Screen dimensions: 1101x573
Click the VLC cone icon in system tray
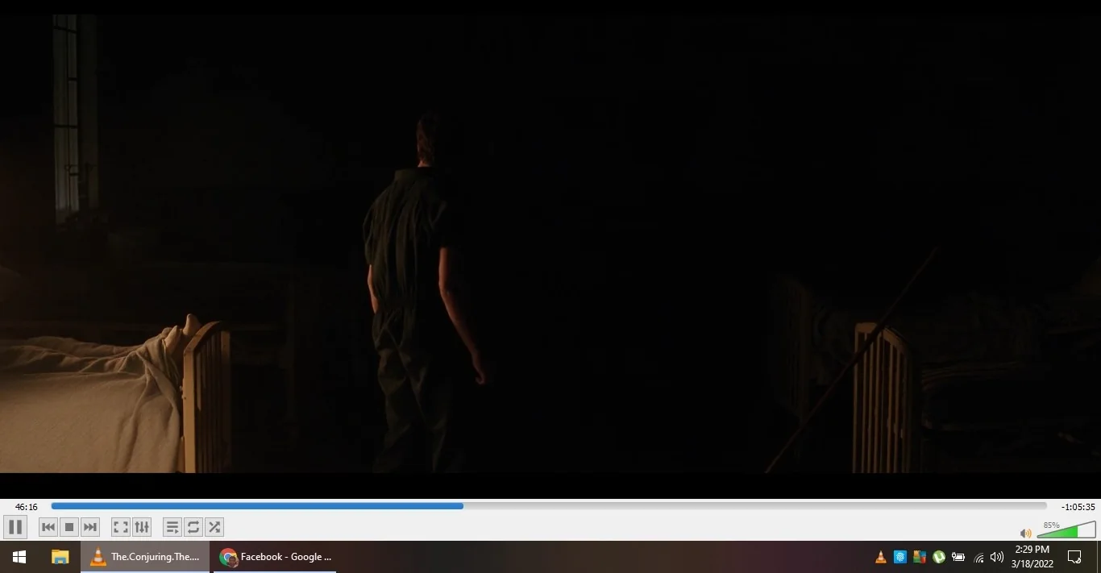pyautogui.click(x=880, y=557)
